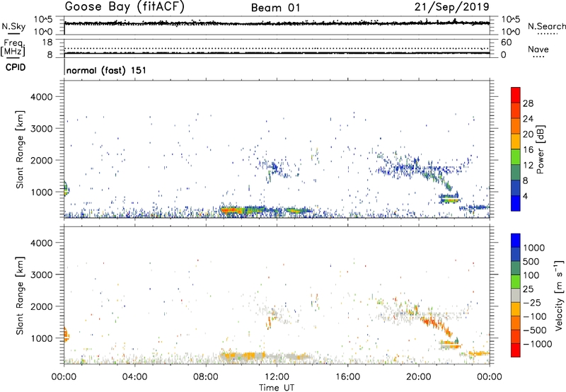The height and width of the screenshot is (392, 566).
Task: Click the yellow low-range echo band in the velocity panel
Action: tap(243, 356)
